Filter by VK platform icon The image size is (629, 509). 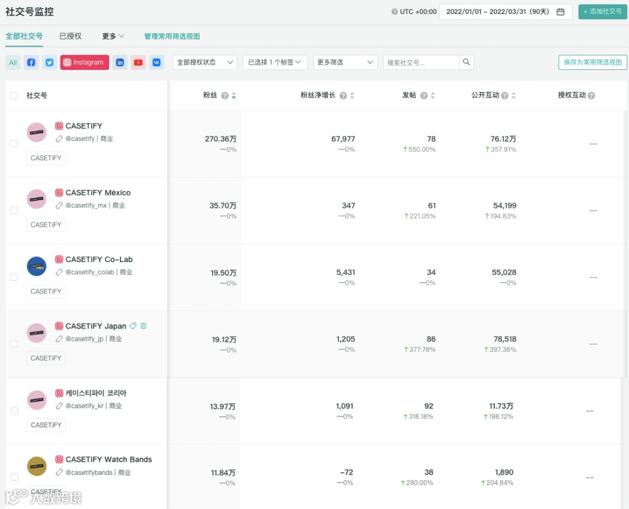157,62
